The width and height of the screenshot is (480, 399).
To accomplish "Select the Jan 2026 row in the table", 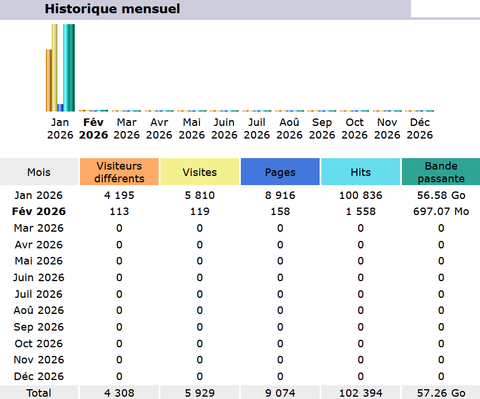I will [39, 195].
